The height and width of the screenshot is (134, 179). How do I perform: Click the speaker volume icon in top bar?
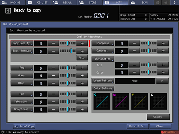tap(166, 2)
